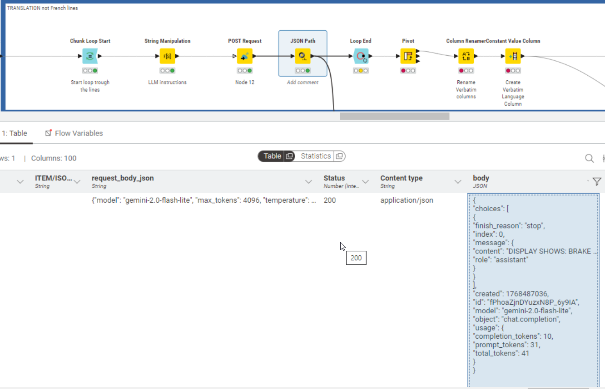Open the Content type column dropdown
This screenshot has width=605, height=389.
coord(457,182)
